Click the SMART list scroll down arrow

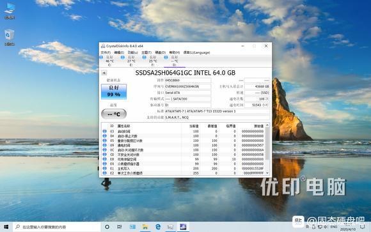(267, 173)
